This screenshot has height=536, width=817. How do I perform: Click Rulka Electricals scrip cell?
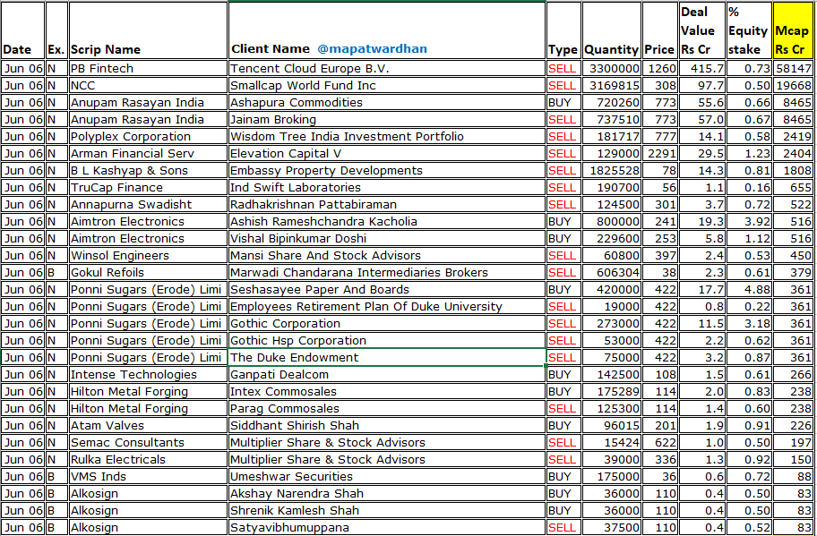pos(148,460)
